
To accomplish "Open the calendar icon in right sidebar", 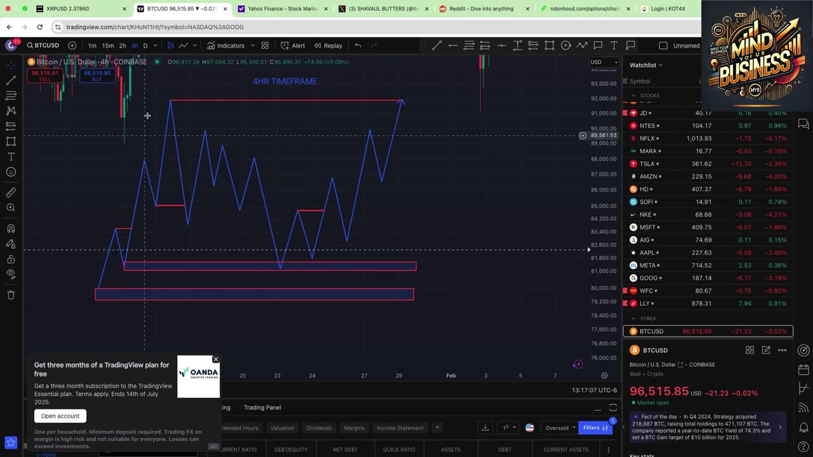I will coord(803,369).
